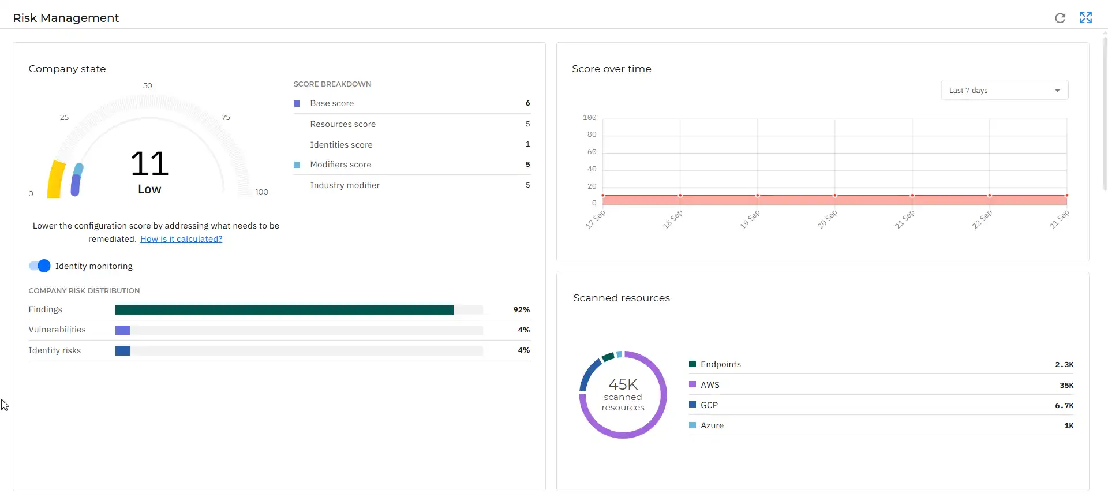This screenshot has height=497, width=1108.
Task: Refresh the Risk Management dashboard
Action: tap(1060, 18)
